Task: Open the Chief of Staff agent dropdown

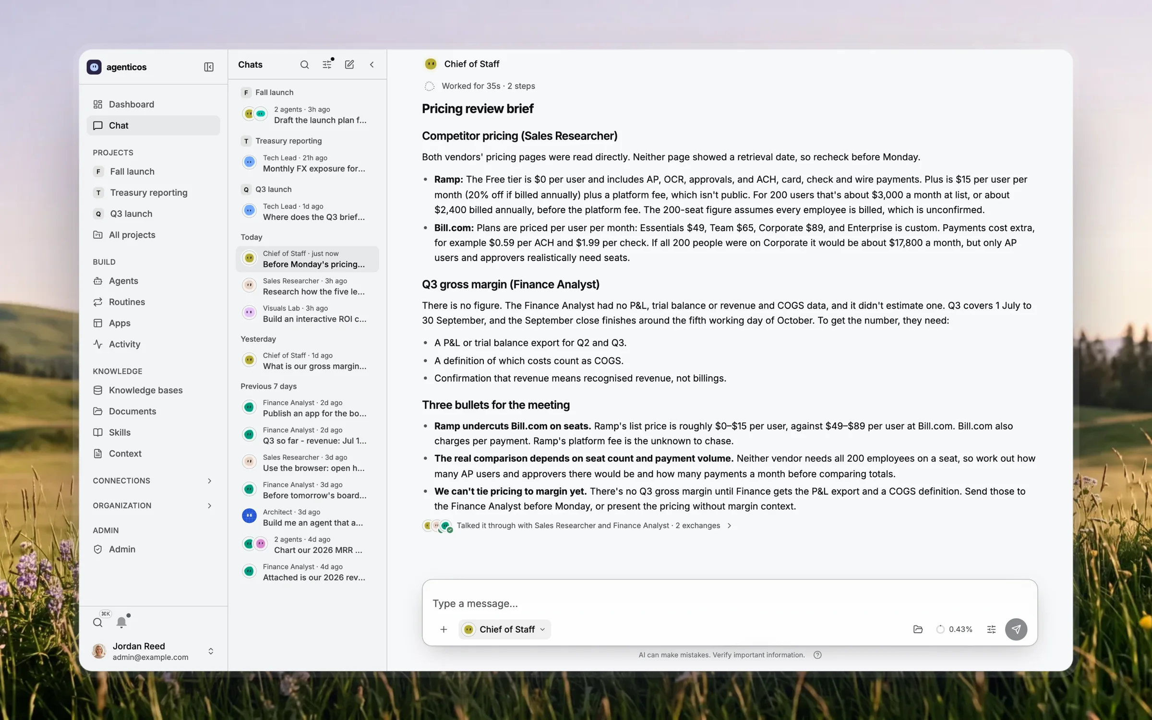Action: coord(505,629)
